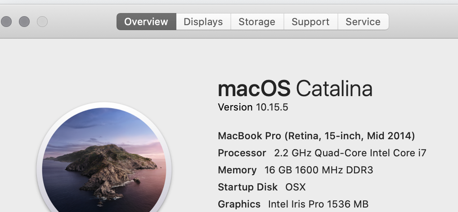Click the greyed-out zoom window button
Viewport: 458px width, 212px height.
tap(42, 22)
